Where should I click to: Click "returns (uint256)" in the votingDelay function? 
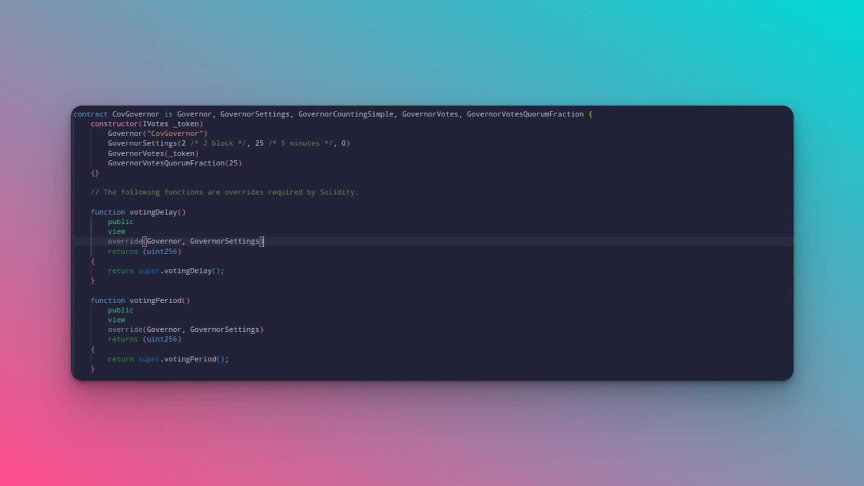click(144, 251)
